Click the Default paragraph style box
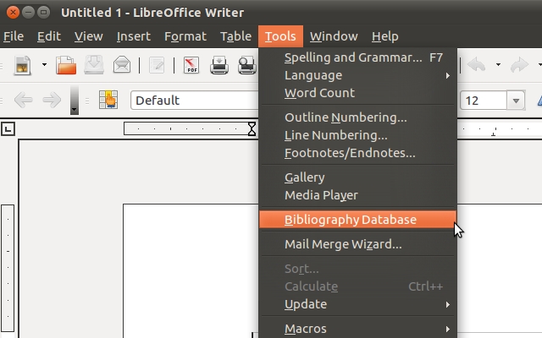 point(194,101)
